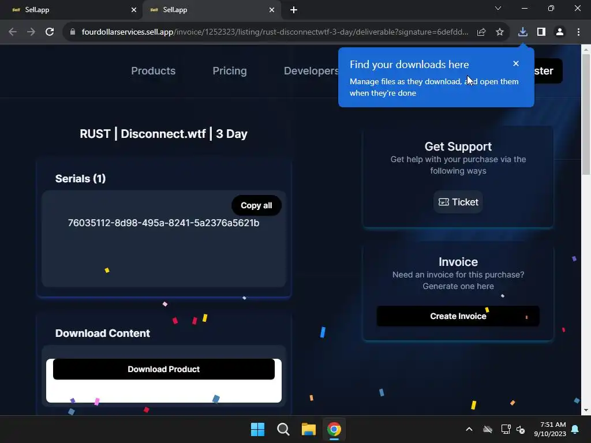591x443 pixels.
Task: Open a new browser tab
Action: click(x=294, y=10)
